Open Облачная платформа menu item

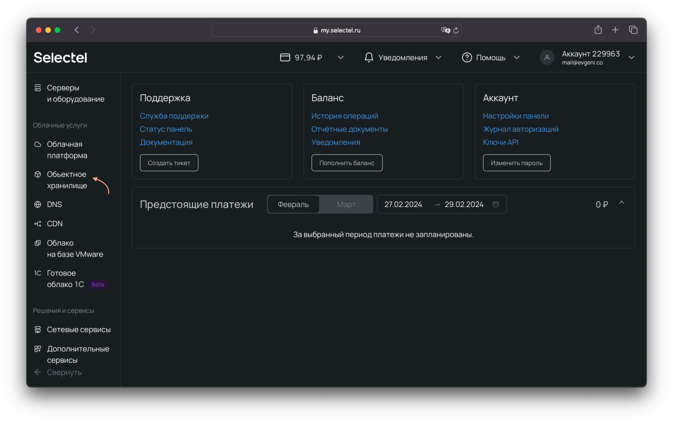point(67,150)
